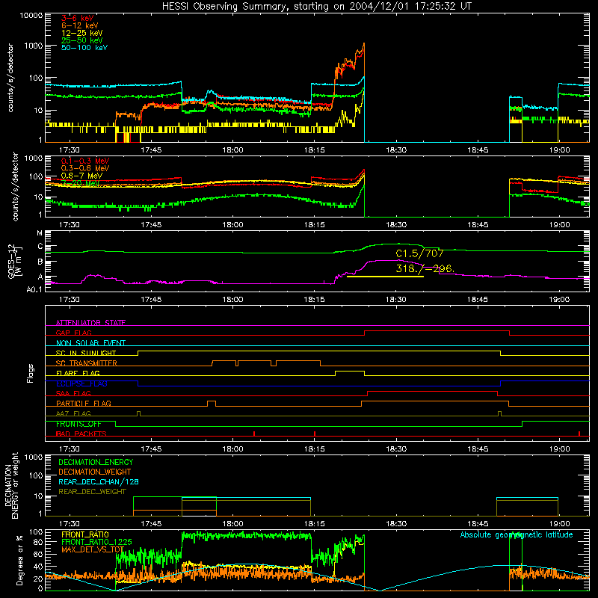The height and width of the screenshot is (598, 598).
Task: Click the '0.8-7 MeV' legend label
Action: [81, 176]
